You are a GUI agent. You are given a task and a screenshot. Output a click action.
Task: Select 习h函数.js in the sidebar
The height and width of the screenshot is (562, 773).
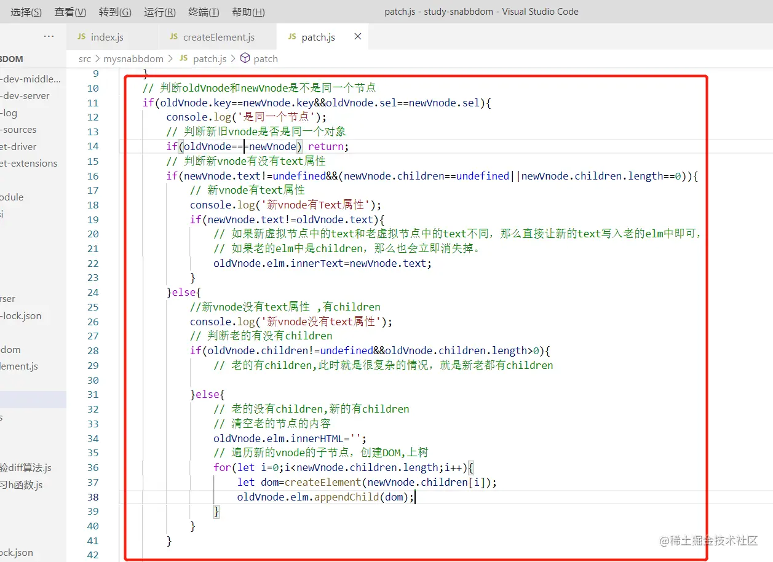point(26,484)
